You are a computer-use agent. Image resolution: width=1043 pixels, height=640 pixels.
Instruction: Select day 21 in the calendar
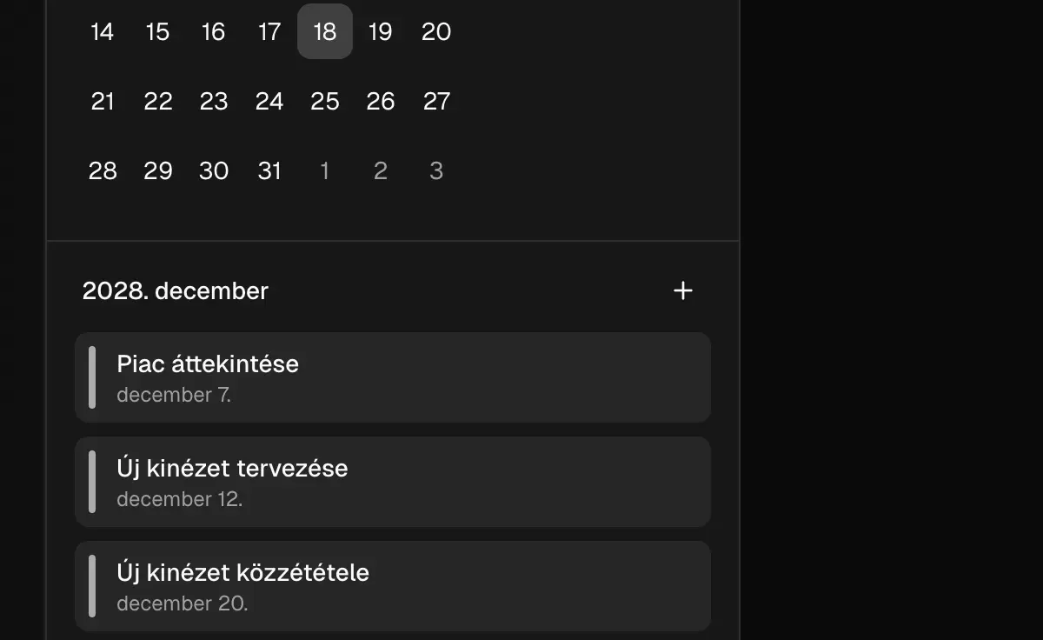[x=103, y=101]
